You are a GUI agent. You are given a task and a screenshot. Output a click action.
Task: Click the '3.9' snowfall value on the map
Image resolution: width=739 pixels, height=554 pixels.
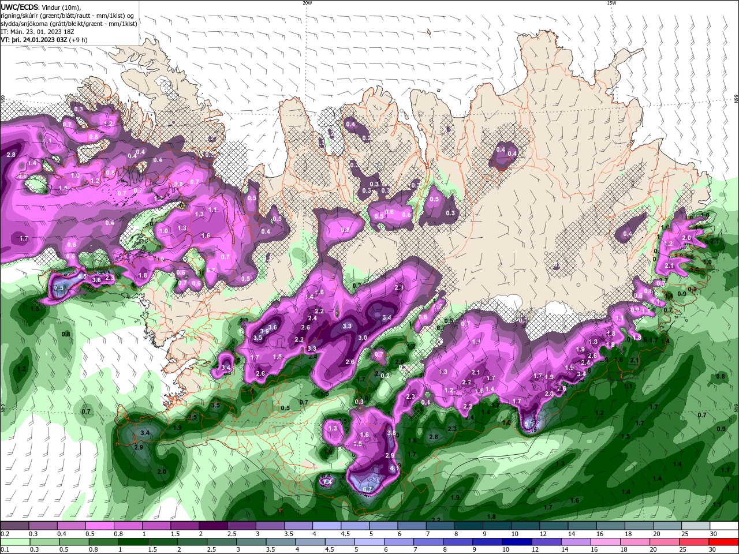pos(264,331)
